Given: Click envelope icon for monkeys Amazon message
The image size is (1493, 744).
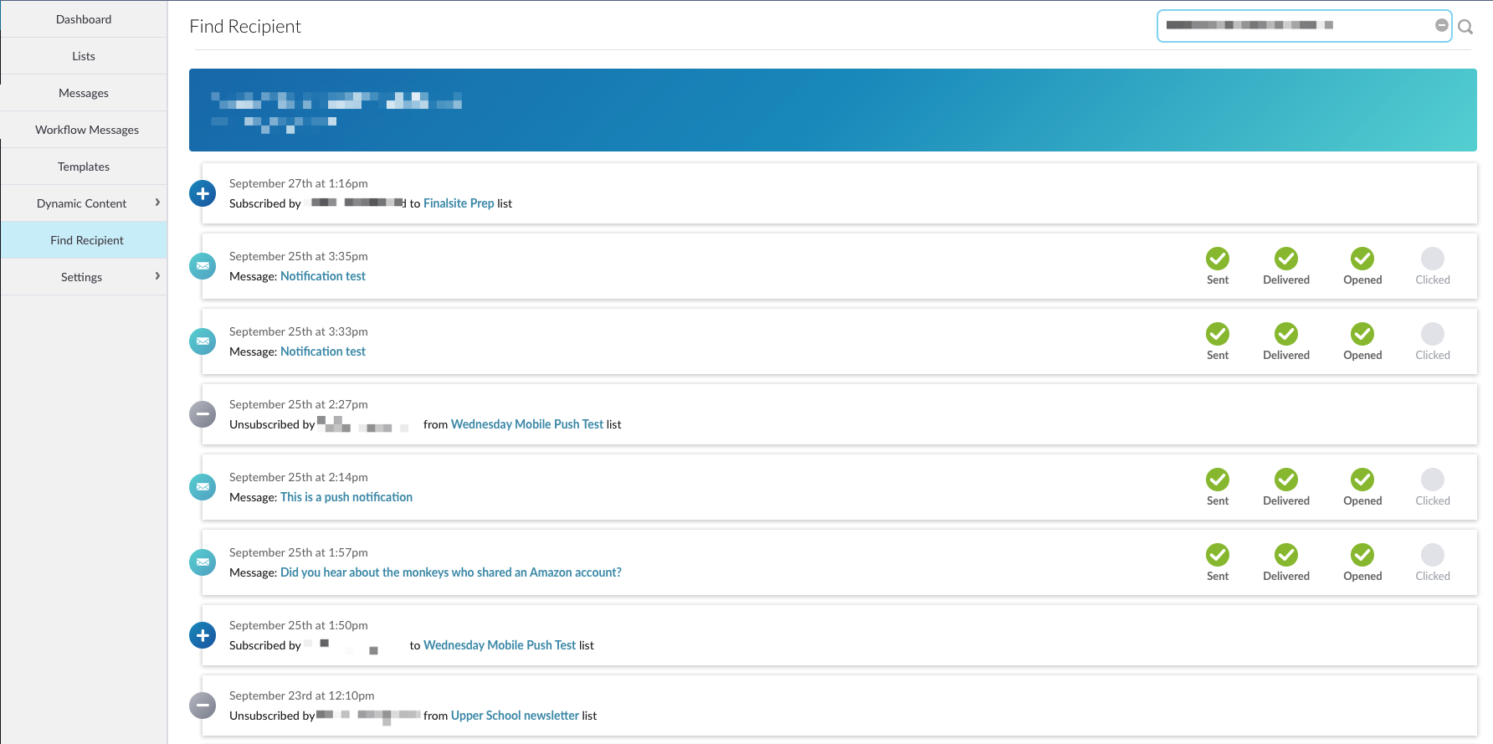Looking at the screenshot, I should 203,562.
